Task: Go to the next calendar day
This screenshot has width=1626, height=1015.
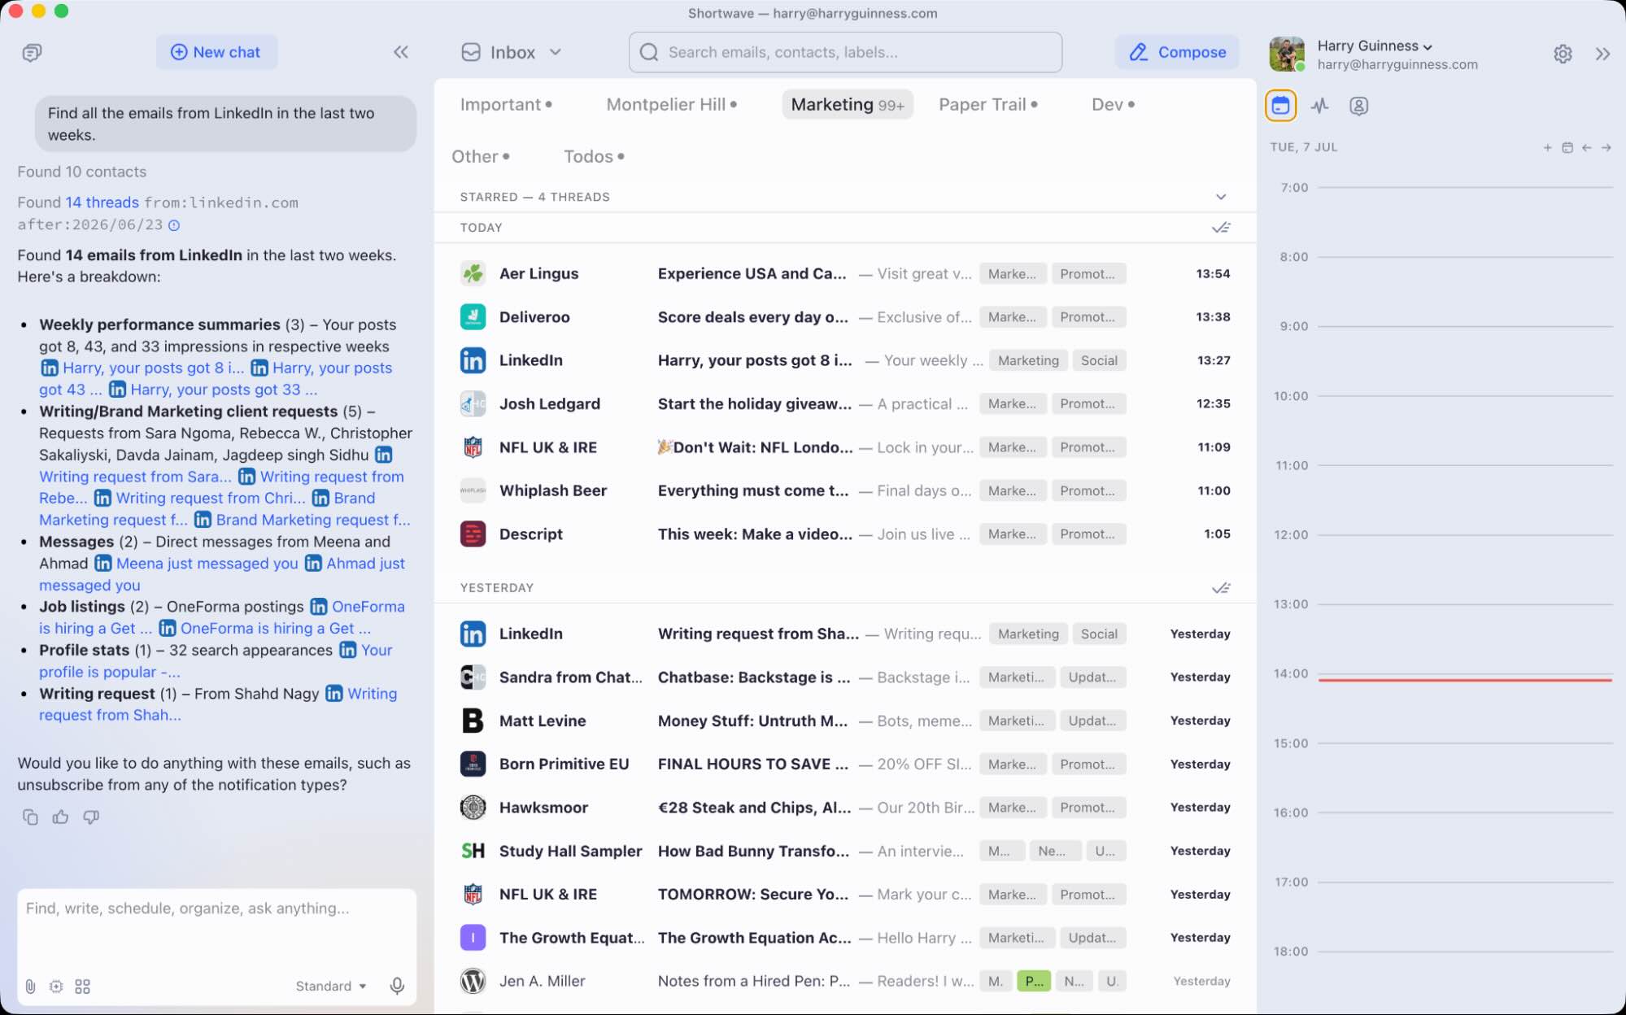Action: click(1606, 147)
